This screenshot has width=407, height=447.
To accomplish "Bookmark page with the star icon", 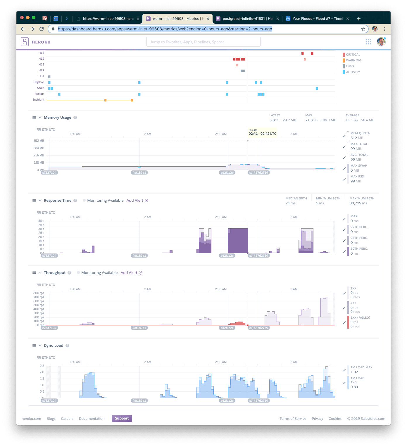I will 363,29.
